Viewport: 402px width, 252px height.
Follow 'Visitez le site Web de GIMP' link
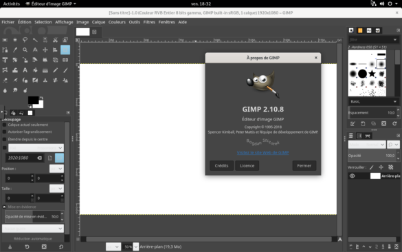point(263,153)
